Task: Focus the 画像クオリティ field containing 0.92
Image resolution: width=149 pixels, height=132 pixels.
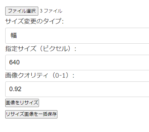Action: click(x=77, y=89)
